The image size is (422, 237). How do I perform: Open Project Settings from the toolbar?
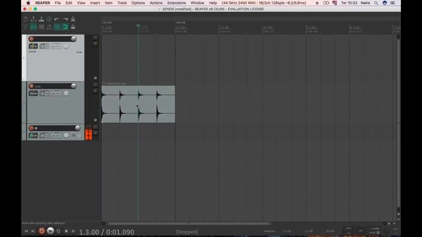49,19
